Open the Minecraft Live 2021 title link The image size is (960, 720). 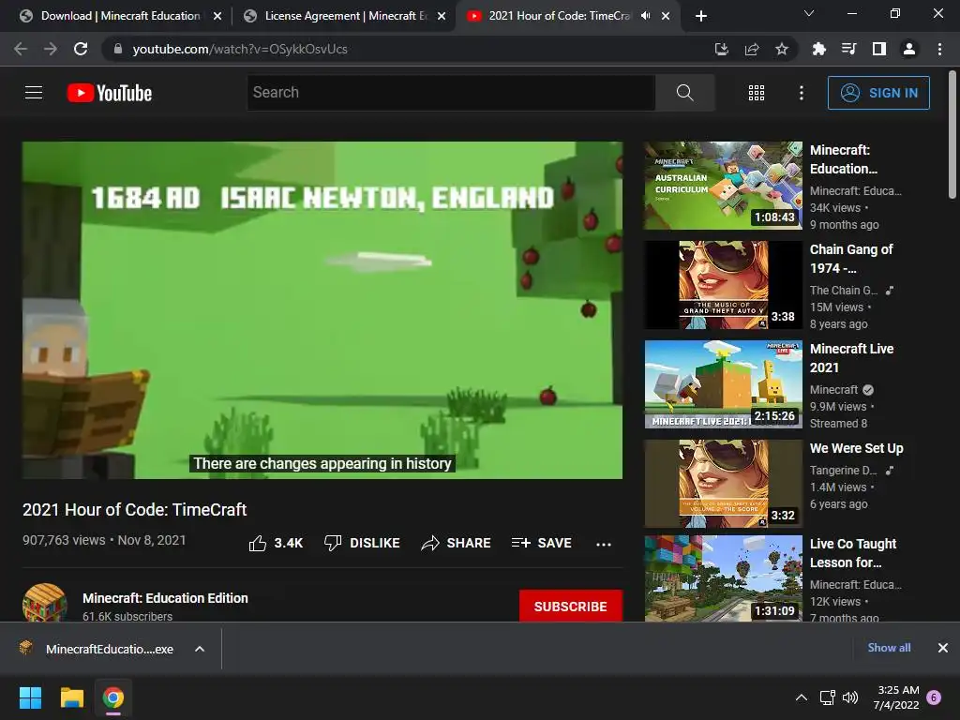pos(851,358)
